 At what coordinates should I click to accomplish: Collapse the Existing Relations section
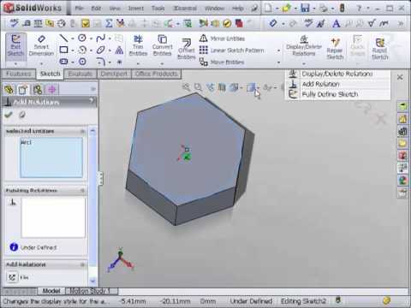(x=83, y=190)
